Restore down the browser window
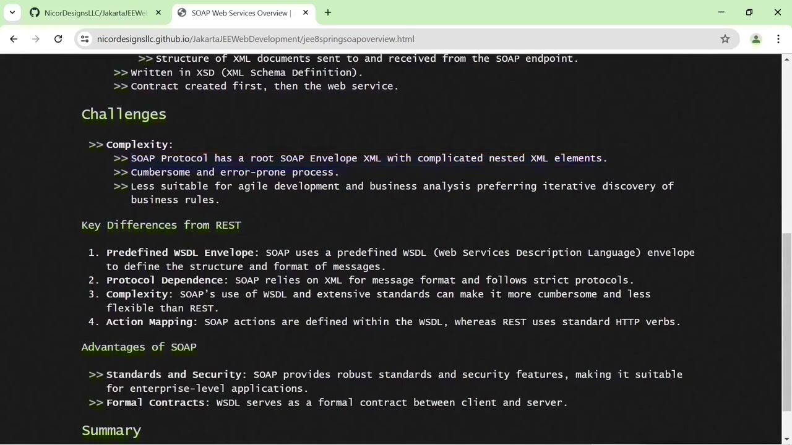The width and height of the screenshot is (792, 445). [x=749, y=12]
